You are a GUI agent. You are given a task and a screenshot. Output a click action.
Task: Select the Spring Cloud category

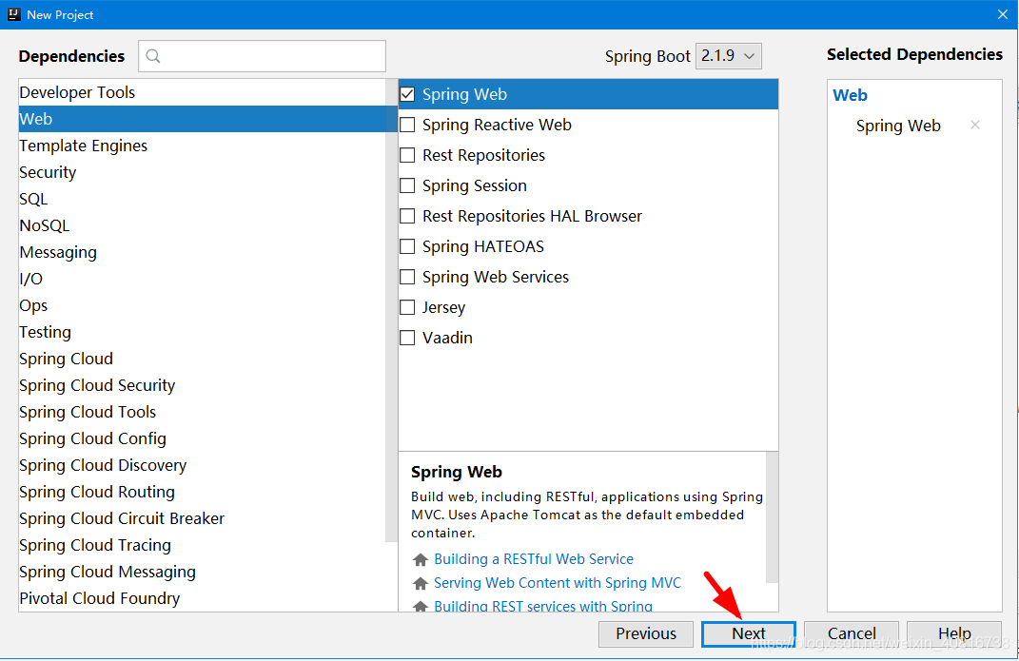tap(202, 359)
